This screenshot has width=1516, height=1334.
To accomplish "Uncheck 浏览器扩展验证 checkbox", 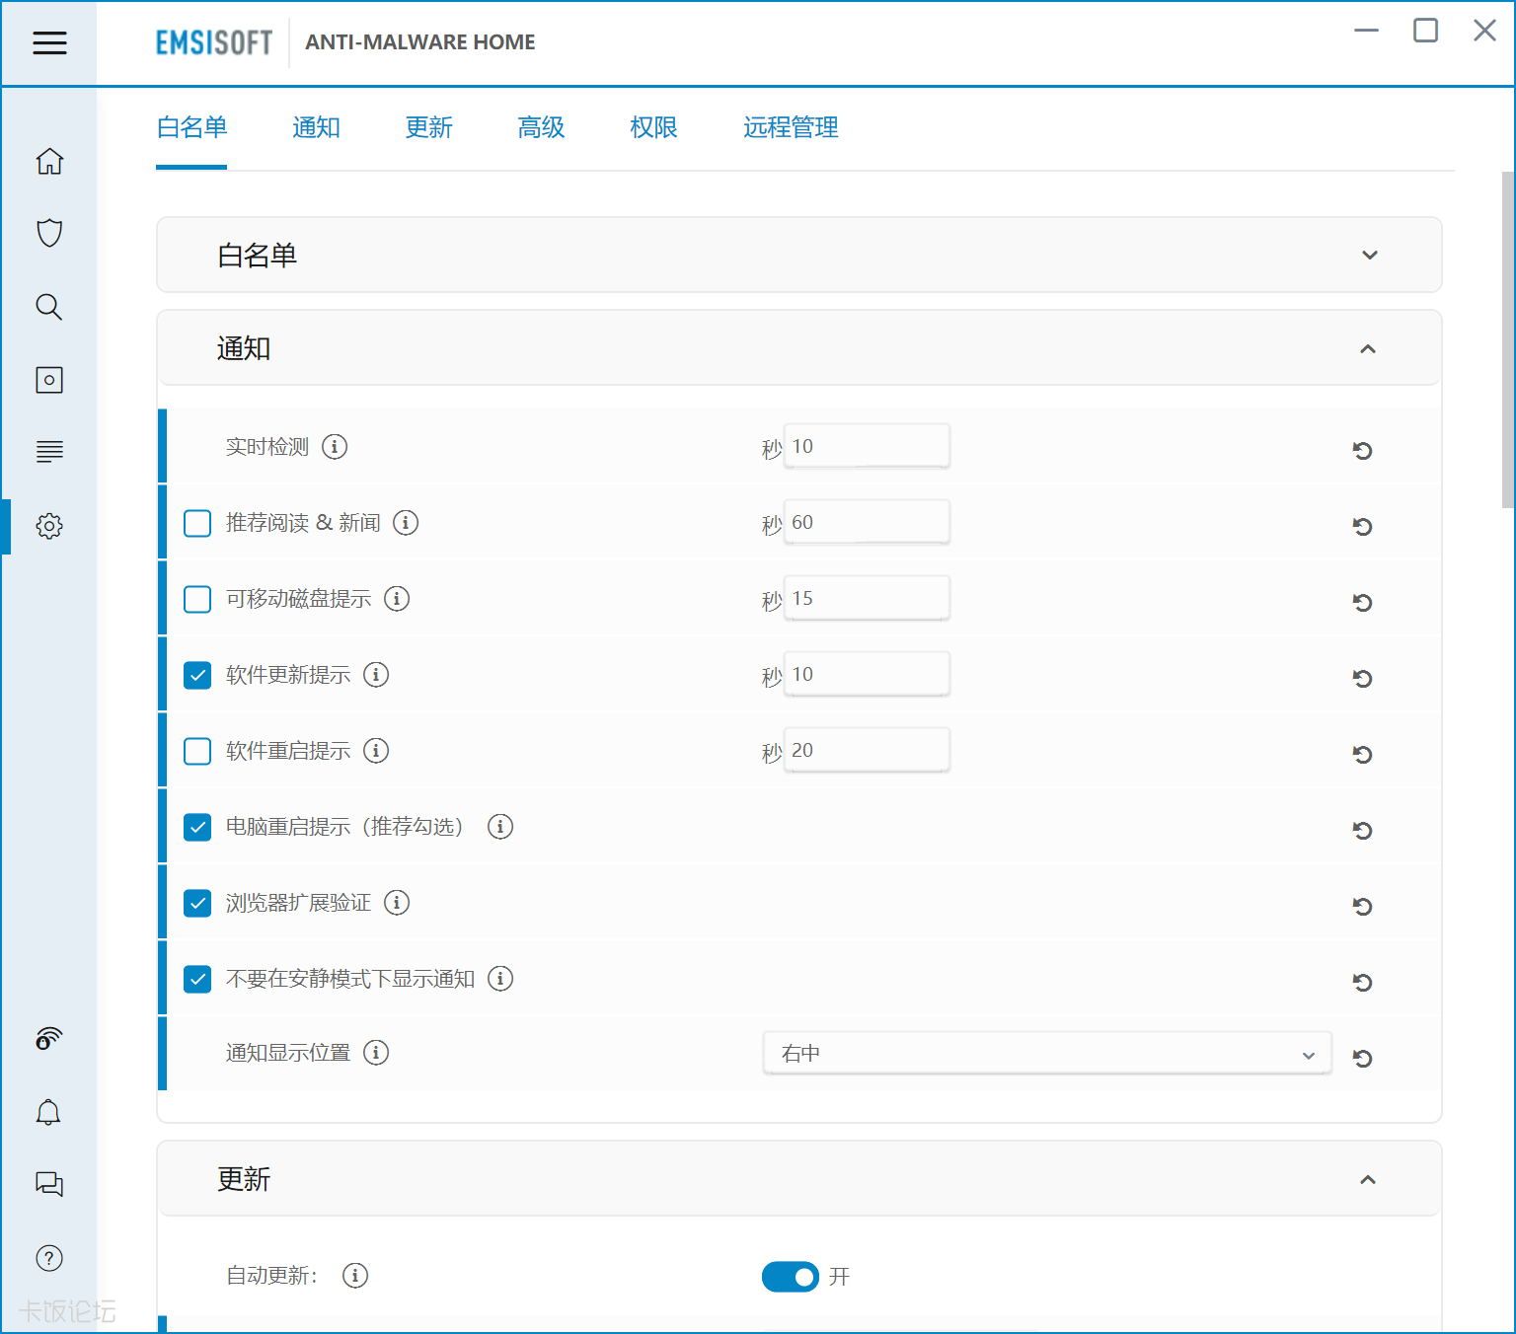I will (197, 903).
